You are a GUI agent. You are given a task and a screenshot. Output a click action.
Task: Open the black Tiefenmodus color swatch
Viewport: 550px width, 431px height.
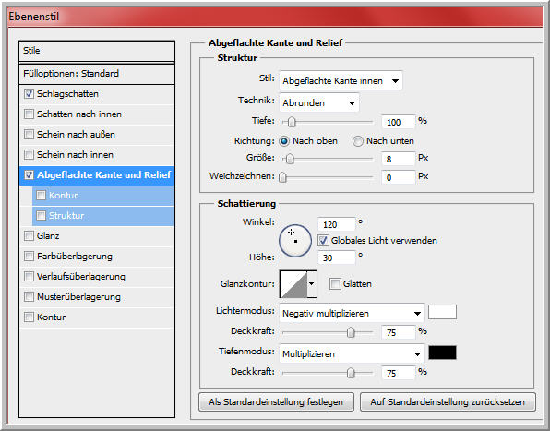click(442, 353)
